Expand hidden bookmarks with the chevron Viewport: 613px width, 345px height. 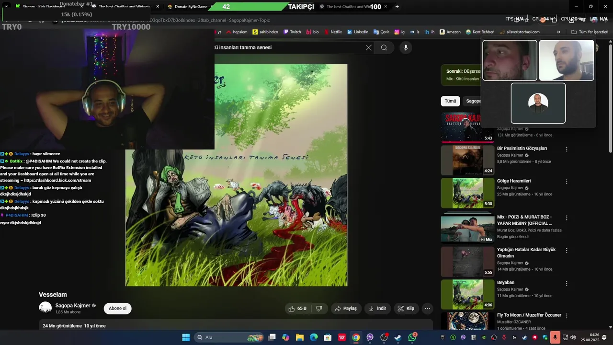558,32
